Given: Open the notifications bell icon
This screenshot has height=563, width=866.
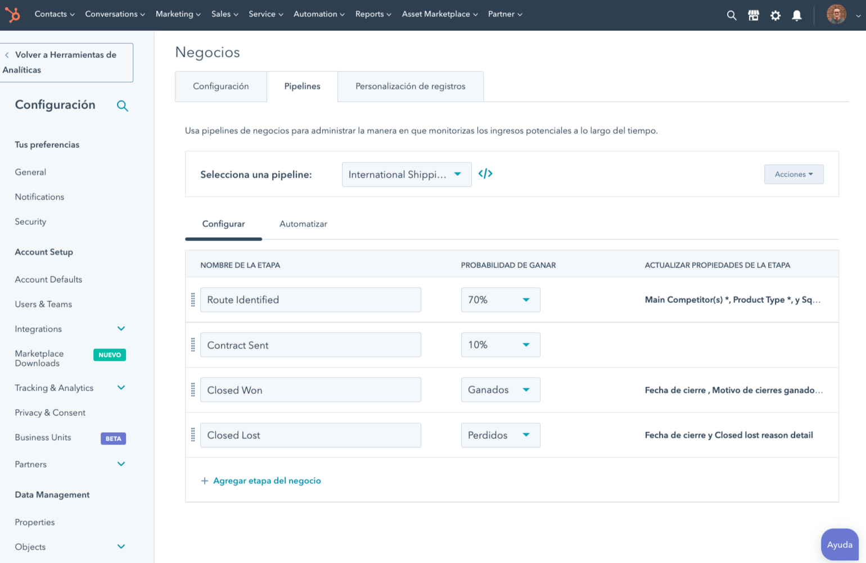Looking at the screenshot, I should click(797, 15).
